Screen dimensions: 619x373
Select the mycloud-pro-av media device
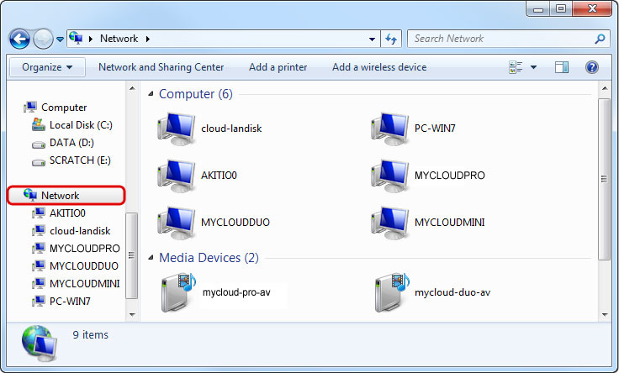coord(177,292)
